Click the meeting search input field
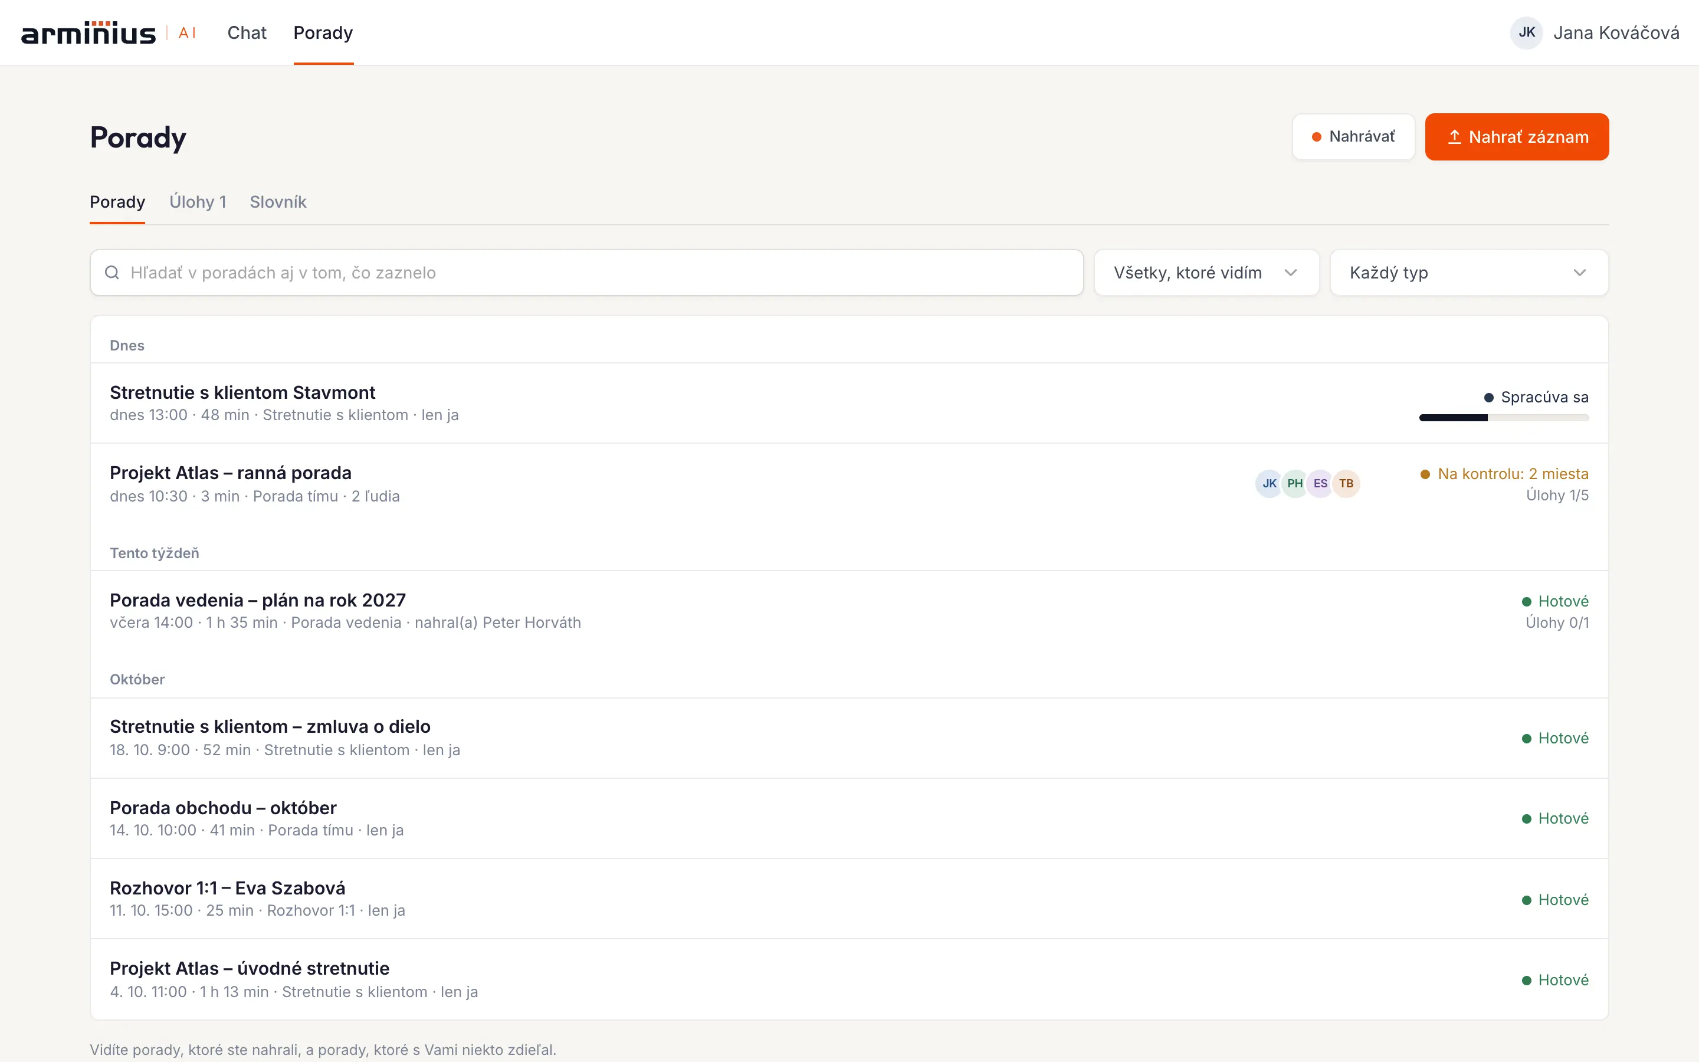This screenshot has height=1062, width=1699. (586, 273)
